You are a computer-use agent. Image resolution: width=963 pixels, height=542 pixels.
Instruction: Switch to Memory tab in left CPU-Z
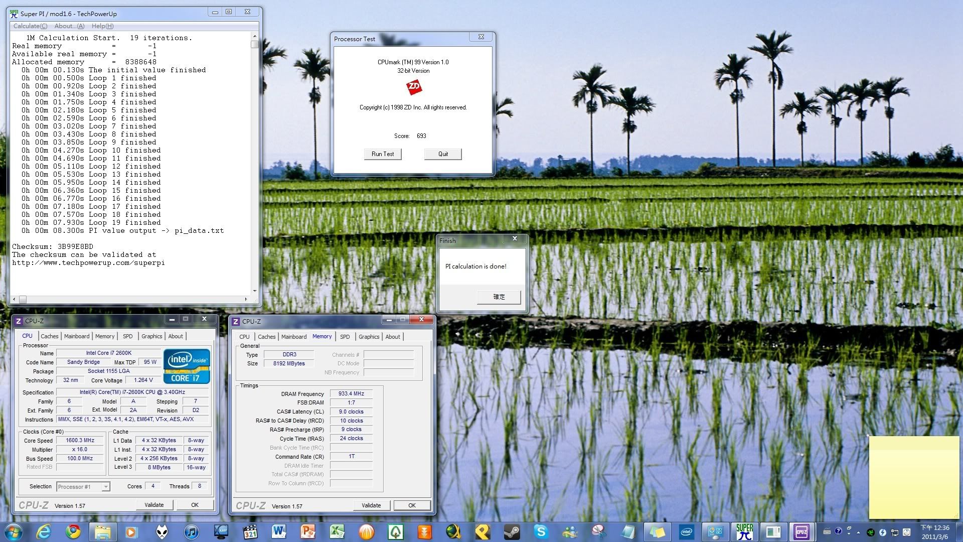click(x=105, y=336)
